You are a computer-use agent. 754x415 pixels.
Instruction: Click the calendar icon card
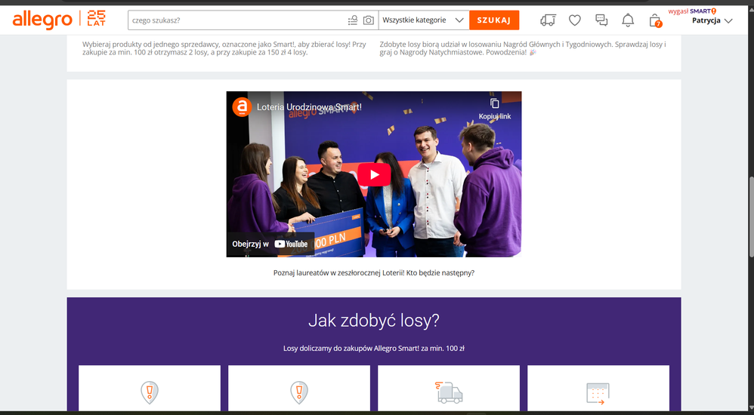coord(598,393)
